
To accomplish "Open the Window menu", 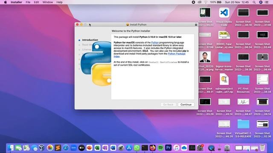I will click(47, 2).
